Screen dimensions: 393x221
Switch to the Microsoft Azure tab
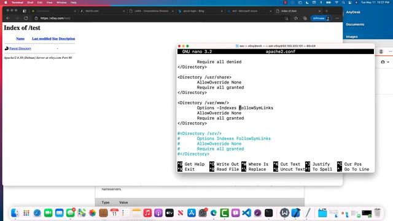pos(249,11)
